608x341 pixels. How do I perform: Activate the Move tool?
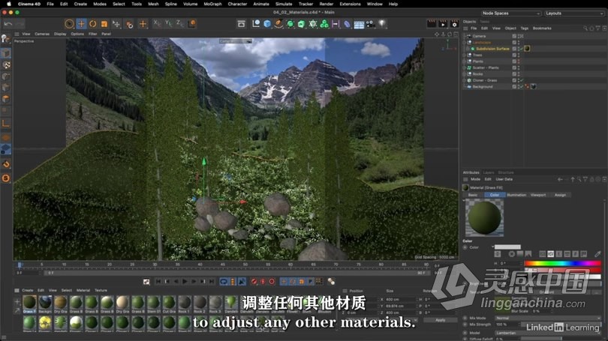(x=81, y=24)
